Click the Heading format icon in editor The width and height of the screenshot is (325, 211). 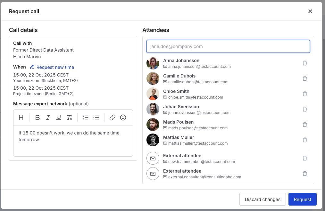(21, 118)
